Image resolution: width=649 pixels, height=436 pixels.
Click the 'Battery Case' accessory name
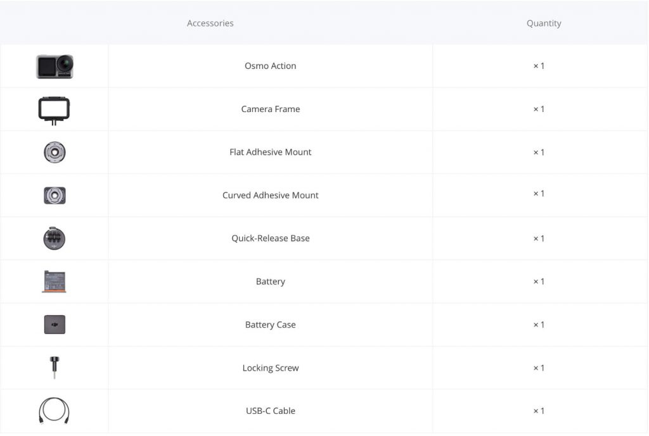270,325
